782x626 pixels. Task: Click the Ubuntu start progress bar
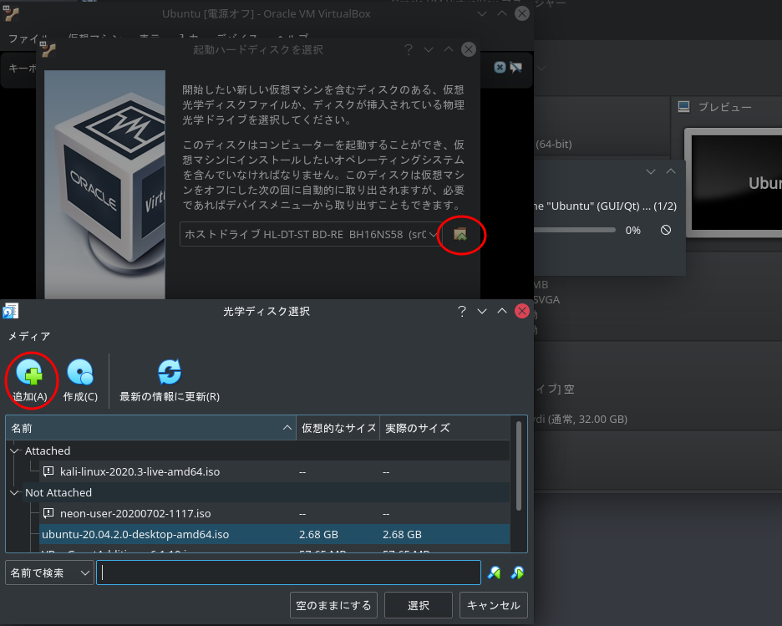(575, 230)
